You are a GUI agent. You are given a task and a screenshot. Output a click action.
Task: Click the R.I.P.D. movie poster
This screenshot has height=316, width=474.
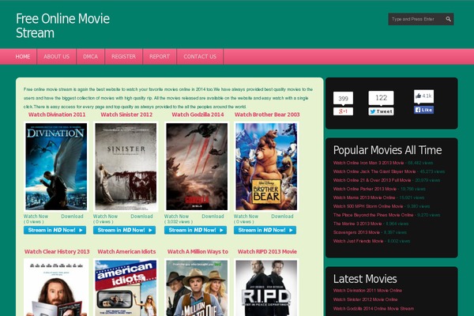pyautogui.click(x=266, y=288)
